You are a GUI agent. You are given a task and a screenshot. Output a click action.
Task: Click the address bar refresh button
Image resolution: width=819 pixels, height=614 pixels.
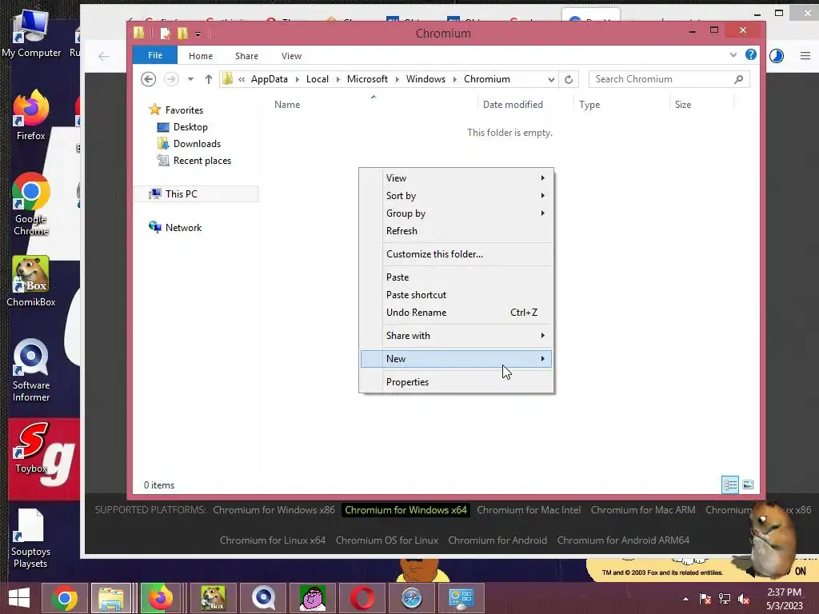pyautogui.click(x=569, y=79)
